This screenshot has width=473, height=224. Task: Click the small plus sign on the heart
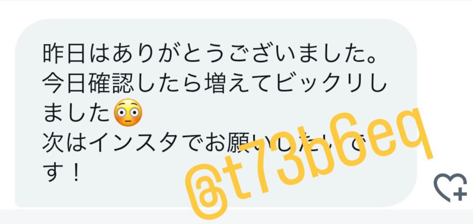[460, 194]
